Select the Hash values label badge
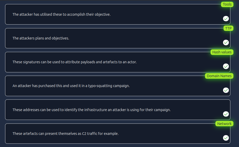Viewport: 239px width, 147px height. point(222,52)
